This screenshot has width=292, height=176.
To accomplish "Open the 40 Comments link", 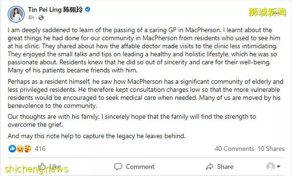I will (x=235, y=149).
